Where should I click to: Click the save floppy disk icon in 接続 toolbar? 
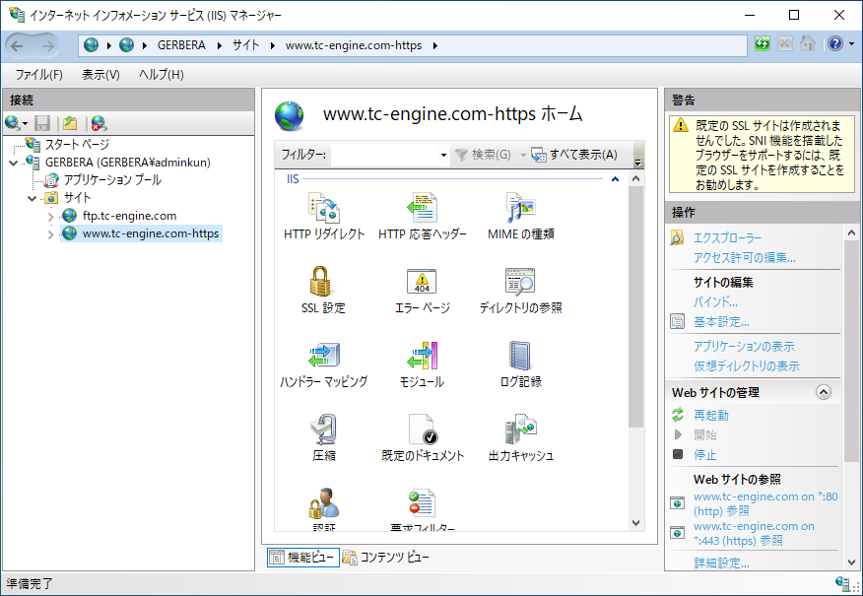(42, 123)
